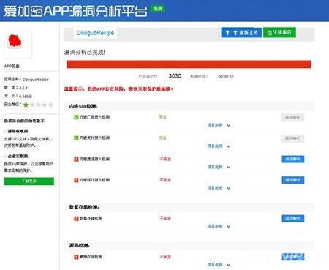Click the red warning icon for 数据存储检测 row
Screen dimensions: 329x270
tap(76, 219)
